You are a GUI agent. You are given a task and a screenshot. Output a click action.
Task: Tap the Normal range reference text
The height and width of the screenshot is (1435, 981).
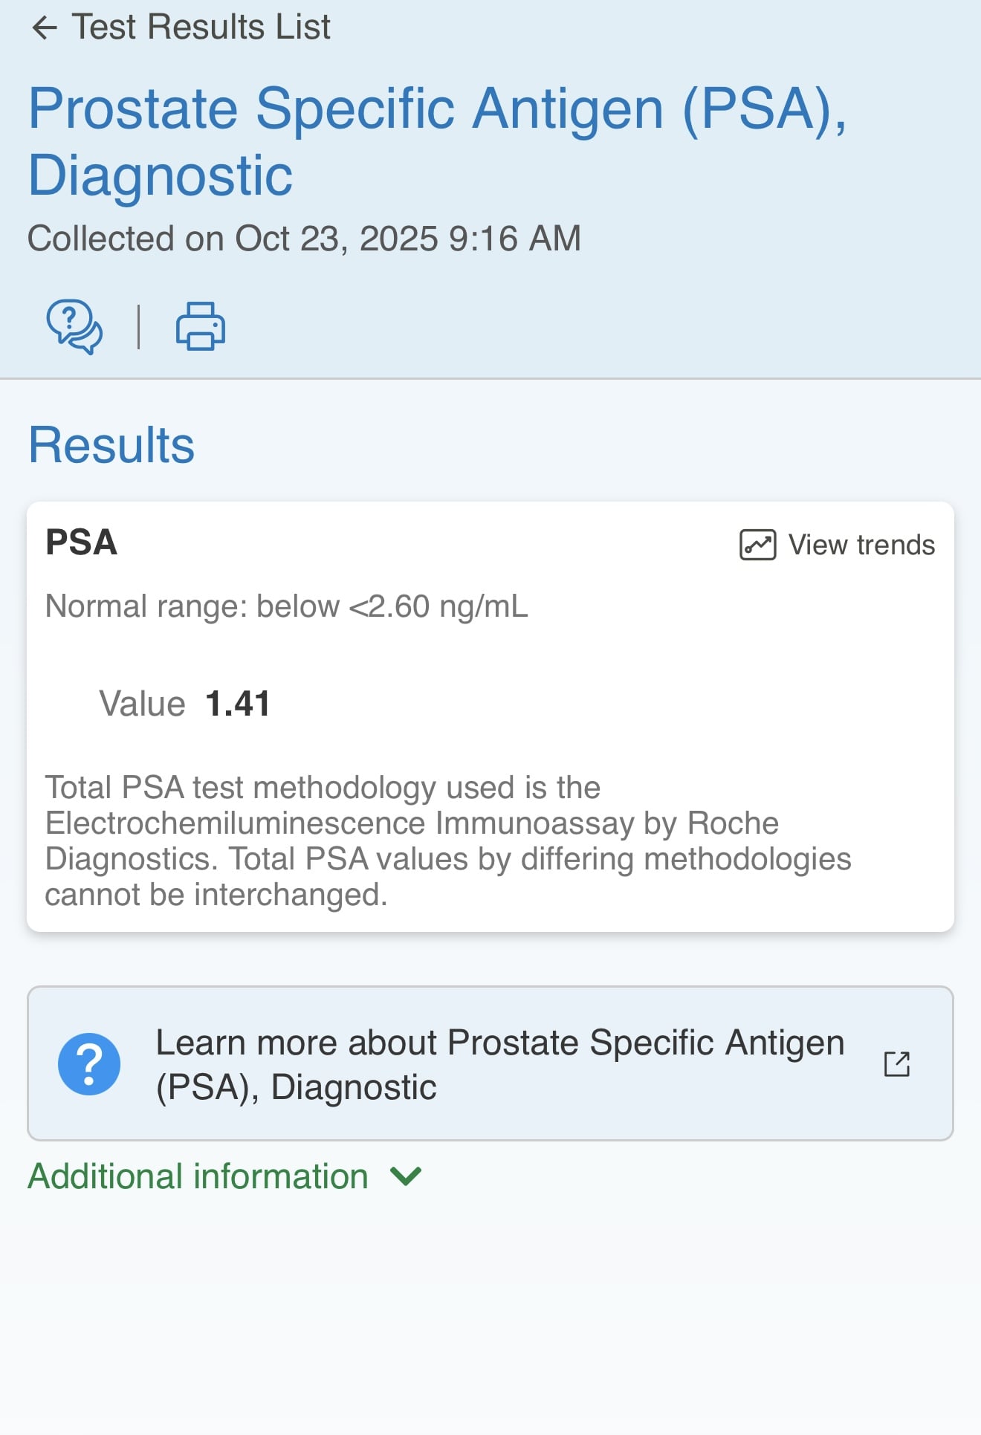287,606
